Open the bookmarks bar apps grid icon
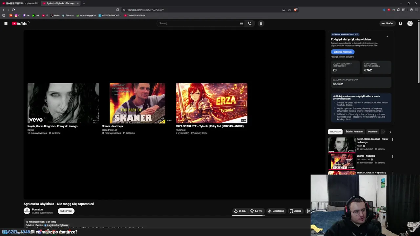 tap(3, 15)
